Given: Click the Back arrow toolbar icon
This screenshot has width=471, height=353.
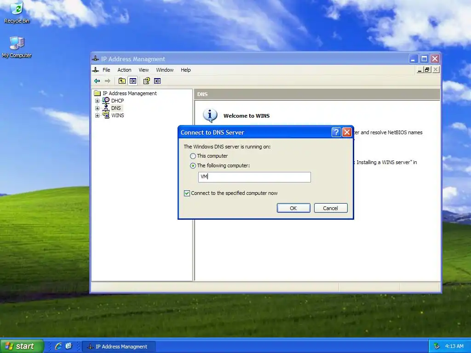Looking at the screenshot, I should (97, 81).
